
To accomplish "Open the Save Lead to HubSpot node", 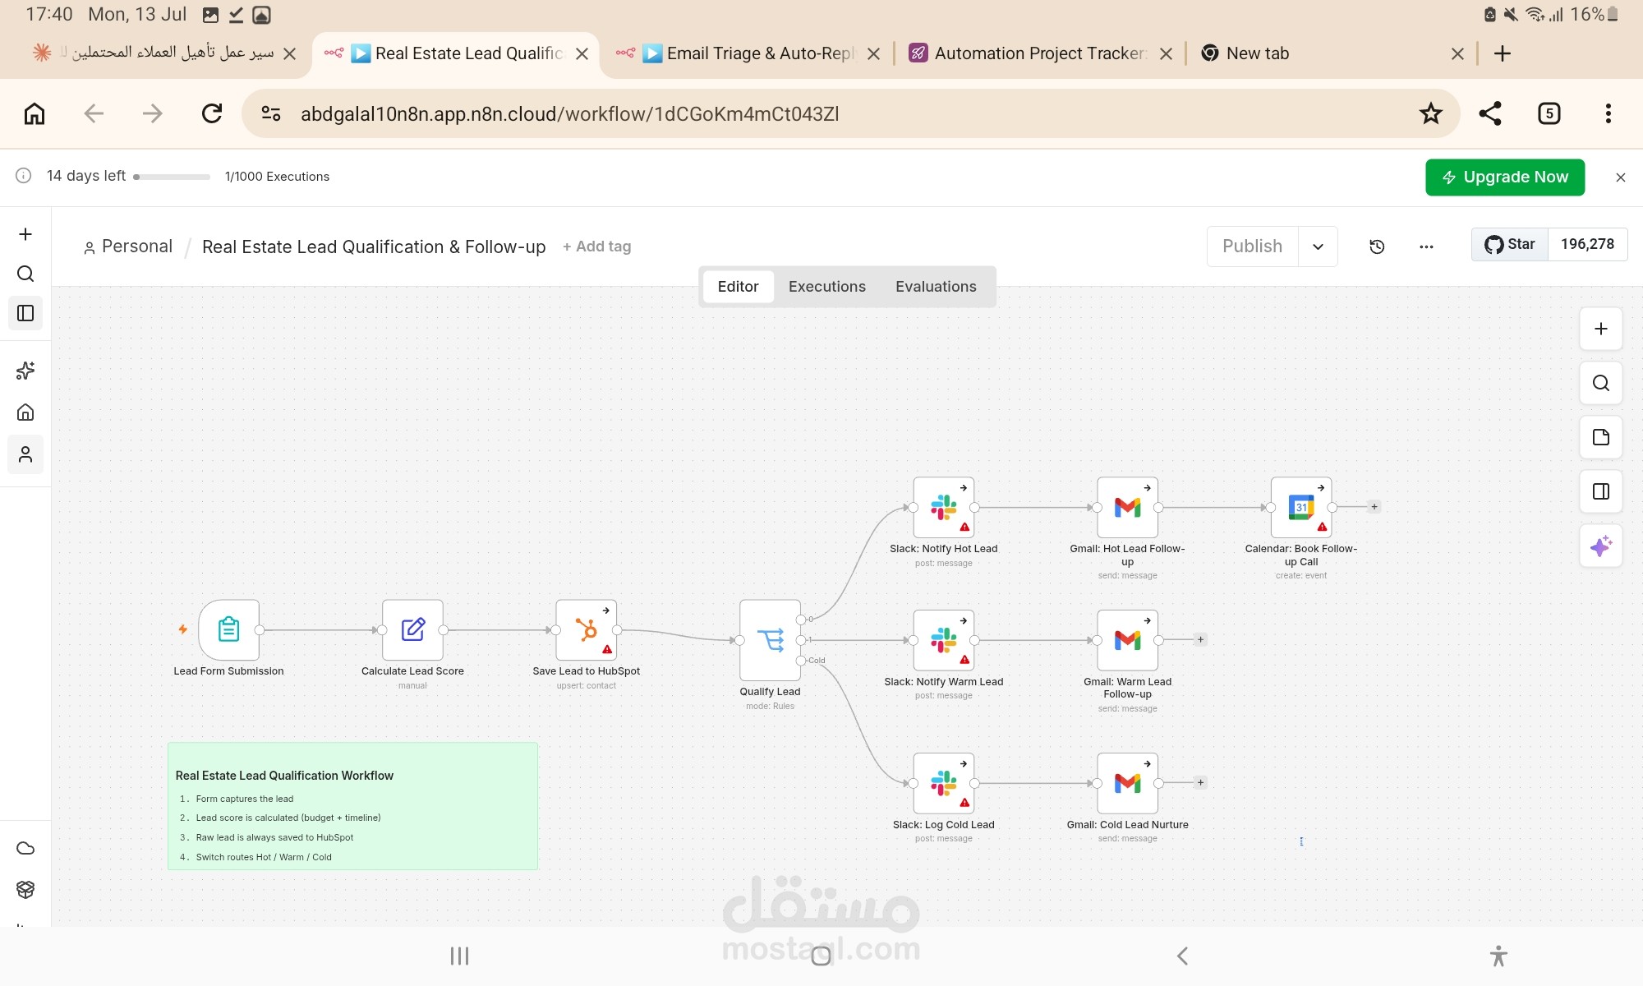I will click(x=587, y=630).
